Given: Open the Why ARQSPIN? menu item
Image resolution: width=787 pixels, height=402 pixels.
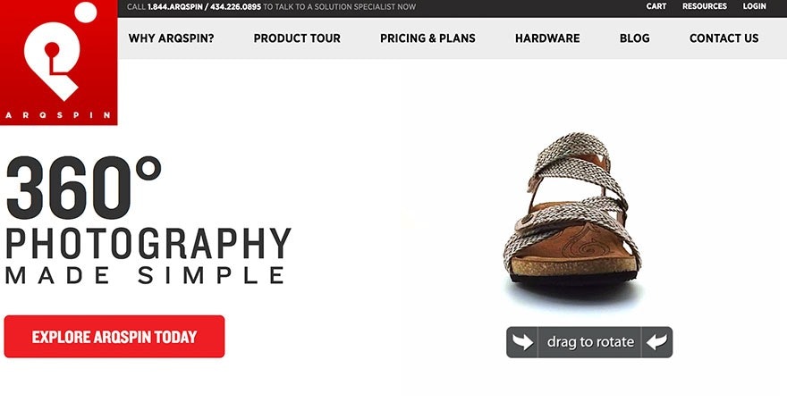Looking at the screenshot, I should pyautogui.click(x=172, y=38).
